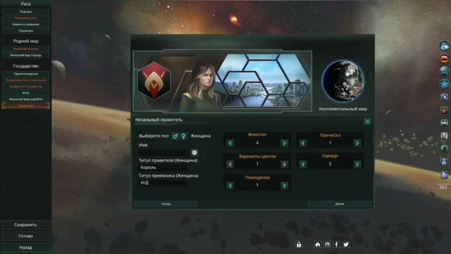Next Одежда option arrow
This screenshot has height=254, width=451.
pos(357,165)
